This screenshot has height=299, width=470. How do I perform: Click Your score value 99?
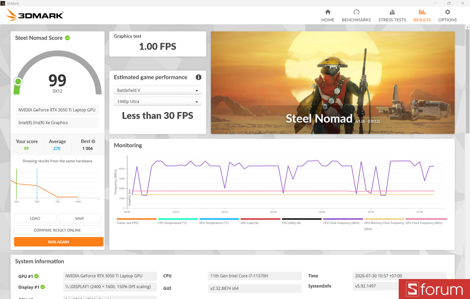click(x=26, y=149)
